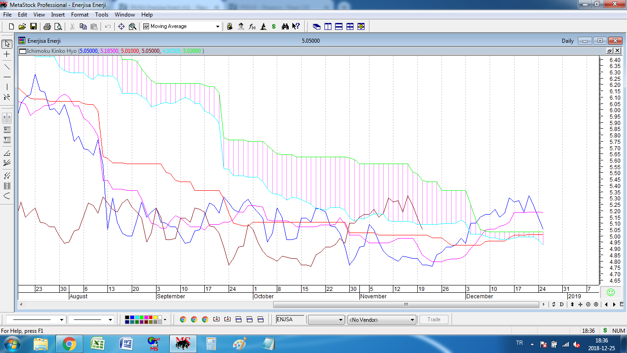Screen dimensions: 627x353
Task: Select the diagonal Trendline drawing tool
Action: click(x=7, y=67)
